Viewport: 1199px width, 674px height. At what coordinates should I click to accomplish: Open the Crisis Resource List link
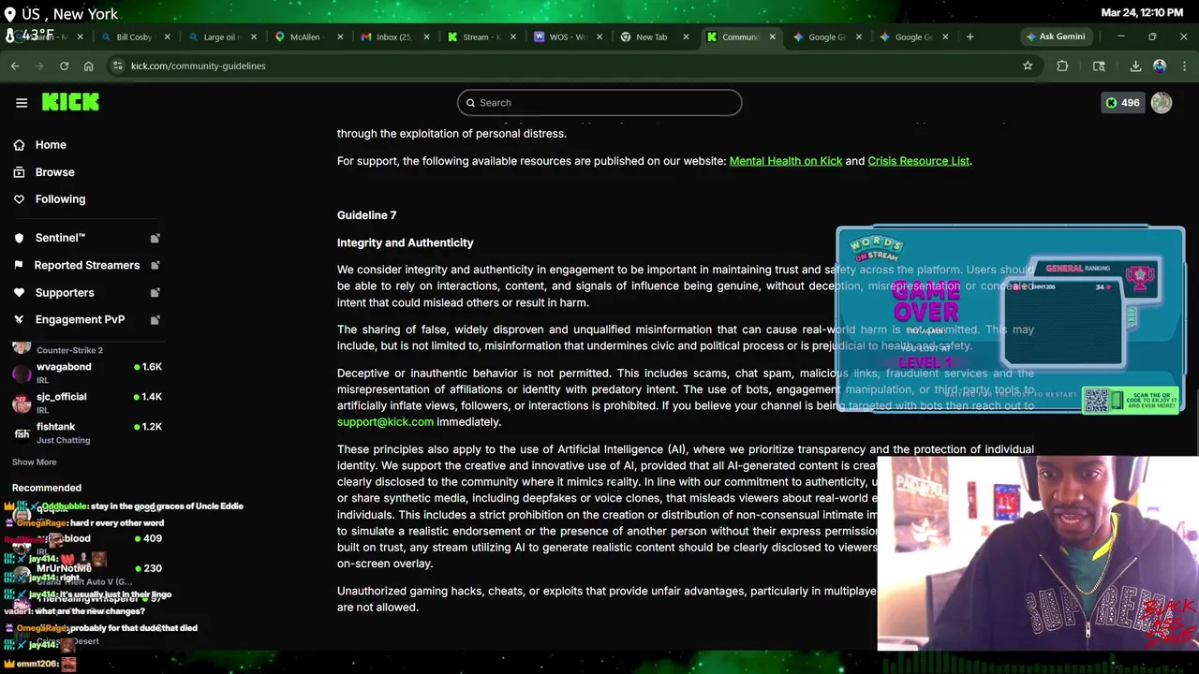(919, 161)
